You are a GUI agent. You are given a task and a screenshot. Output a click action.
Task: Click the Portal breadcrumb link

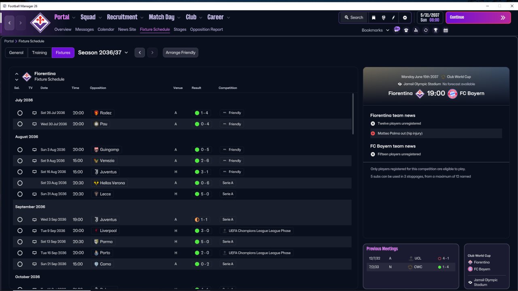point(9,41)
